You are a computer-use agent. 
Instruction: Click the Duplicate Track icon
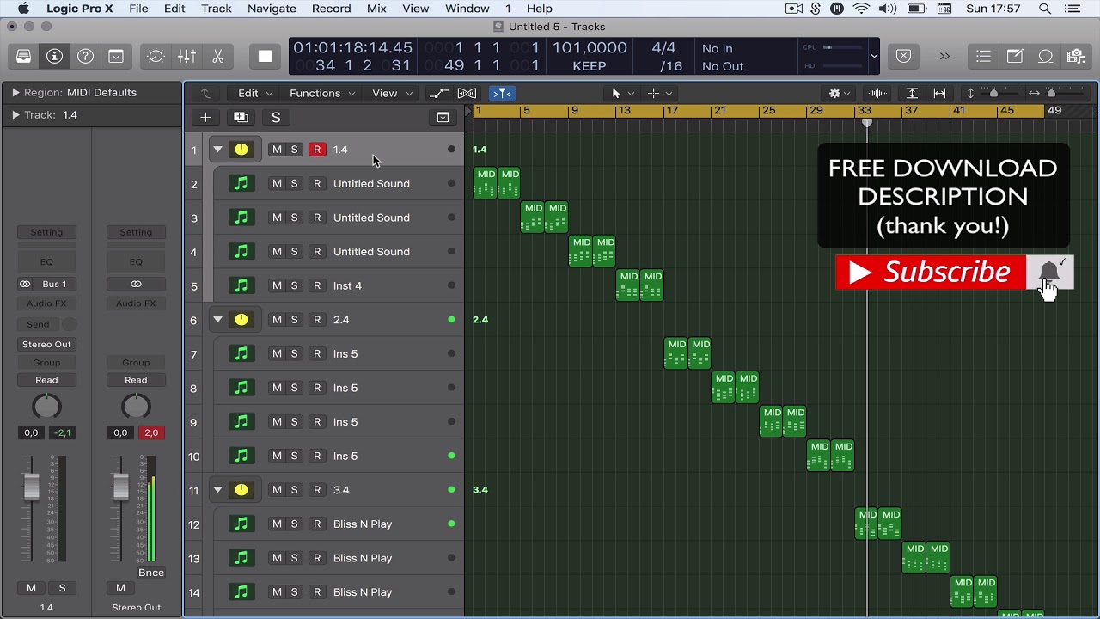pos(241,117)
